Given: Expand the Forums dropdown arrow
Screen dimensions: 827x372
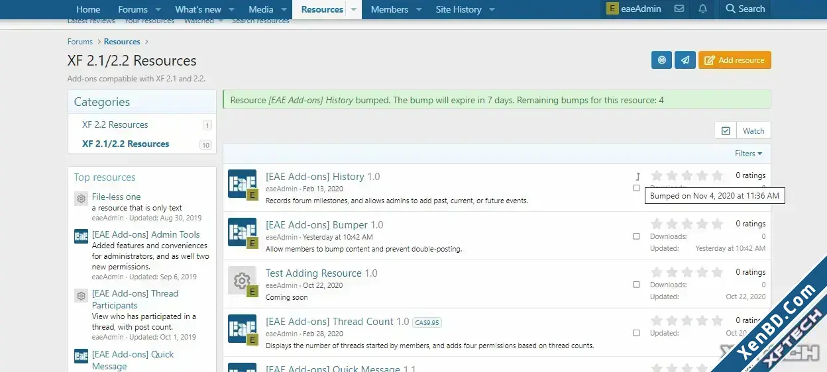Looking at the screenshot, I should [x=158, y=9].
